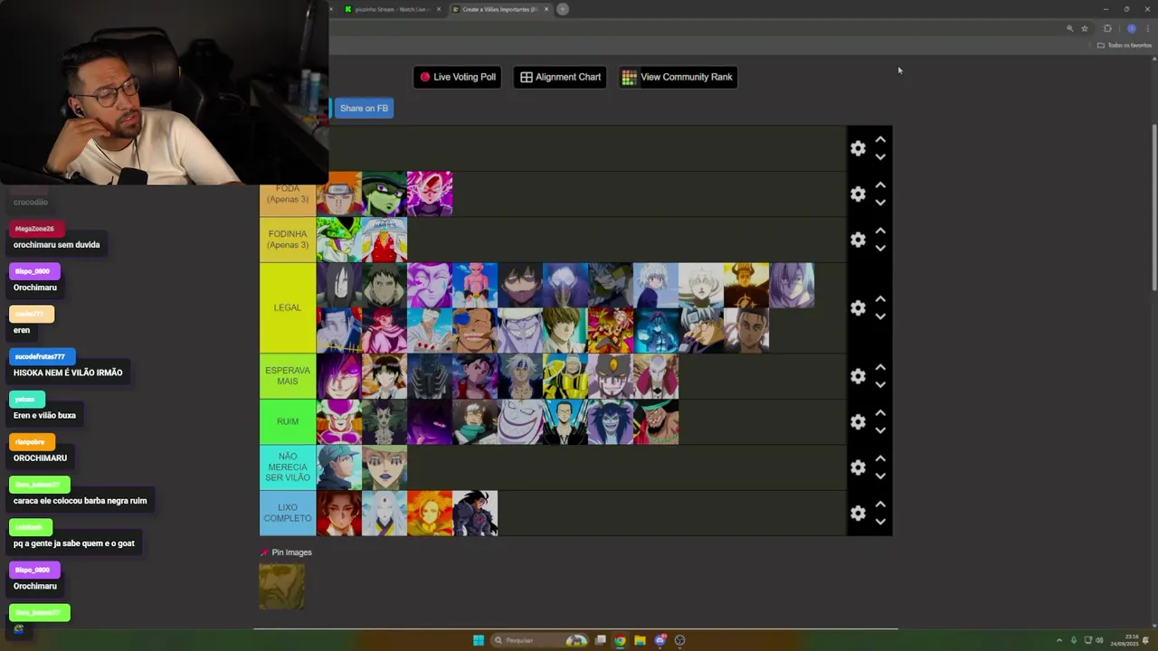Click the NÃO MERECIA SER VILÃO tier label
The image size is (1158, 651).
point(288,467)
